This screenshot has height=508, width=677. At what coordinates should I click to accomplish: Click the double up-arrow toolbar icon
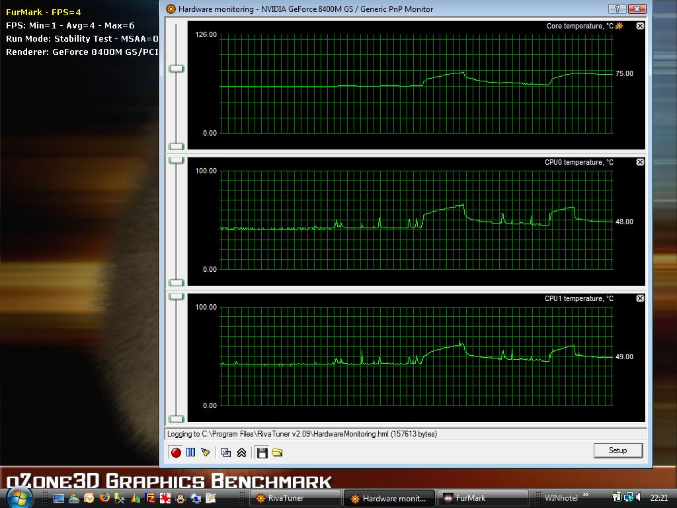(x=241, y=452)
